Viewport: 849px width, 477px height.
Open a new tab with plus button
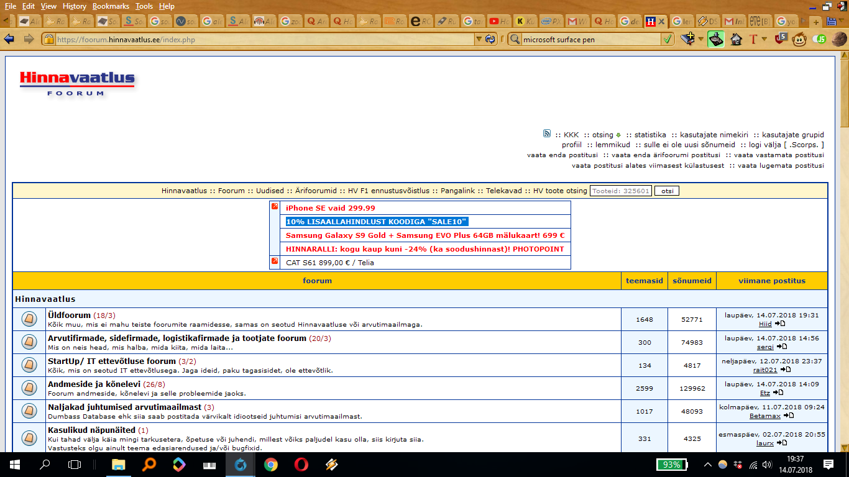point(816,22)
